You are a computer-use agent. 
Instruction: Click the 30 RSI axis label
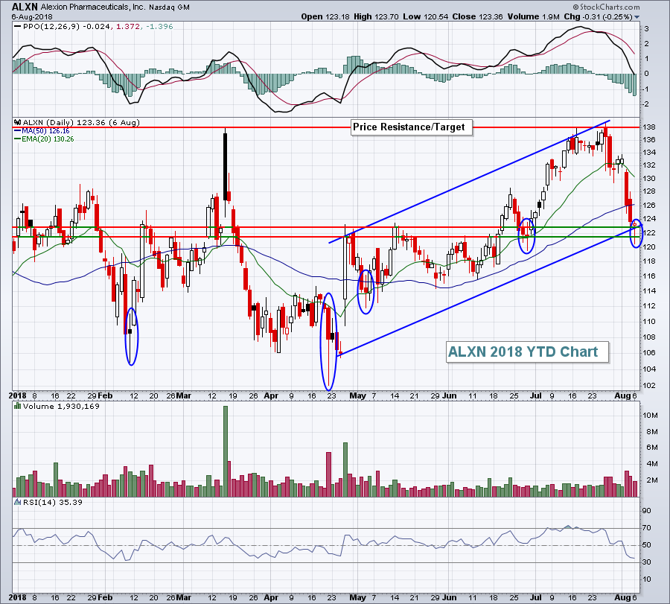(647, 562)
